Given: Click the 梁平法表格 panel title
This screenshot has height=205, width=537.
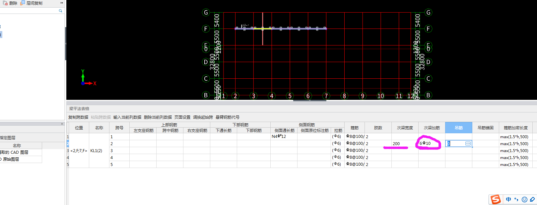Looking at the screenshot, I should pos(79,109).
